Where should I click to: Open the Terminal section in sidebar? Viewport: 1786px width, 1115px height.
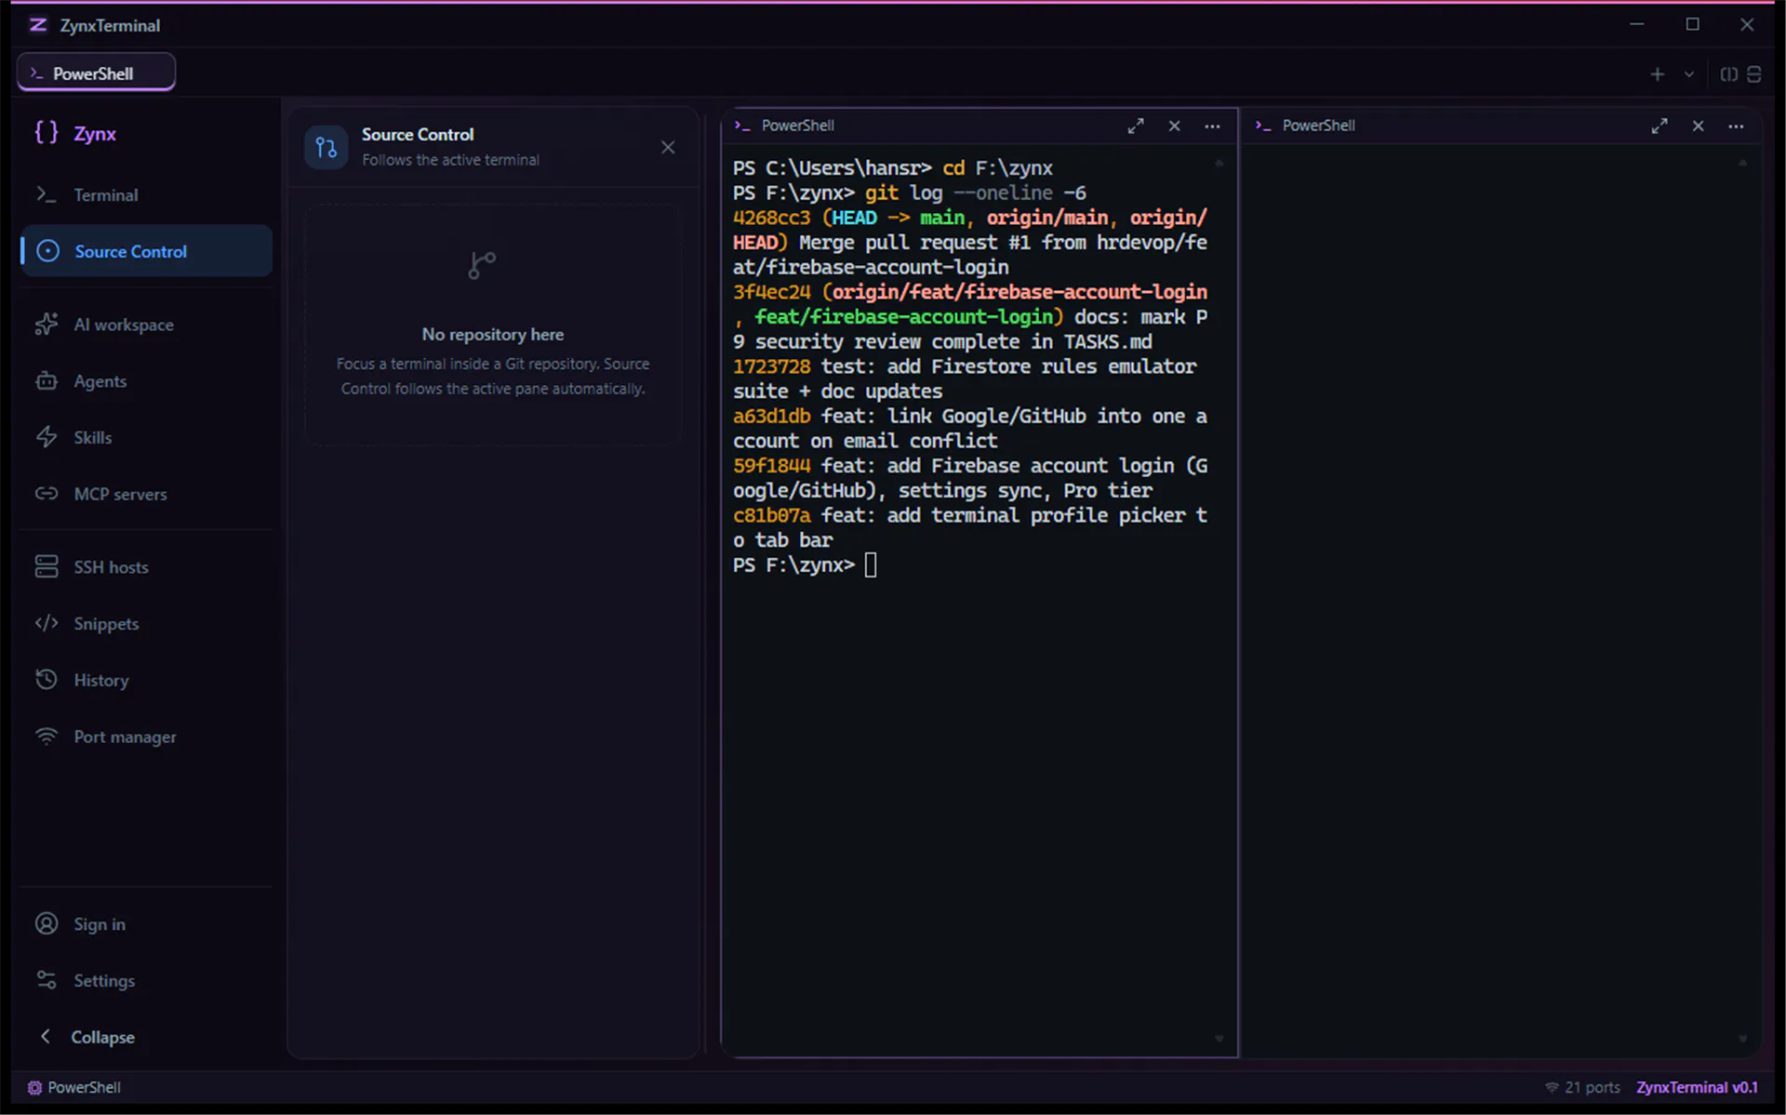(x=147, y=195)
